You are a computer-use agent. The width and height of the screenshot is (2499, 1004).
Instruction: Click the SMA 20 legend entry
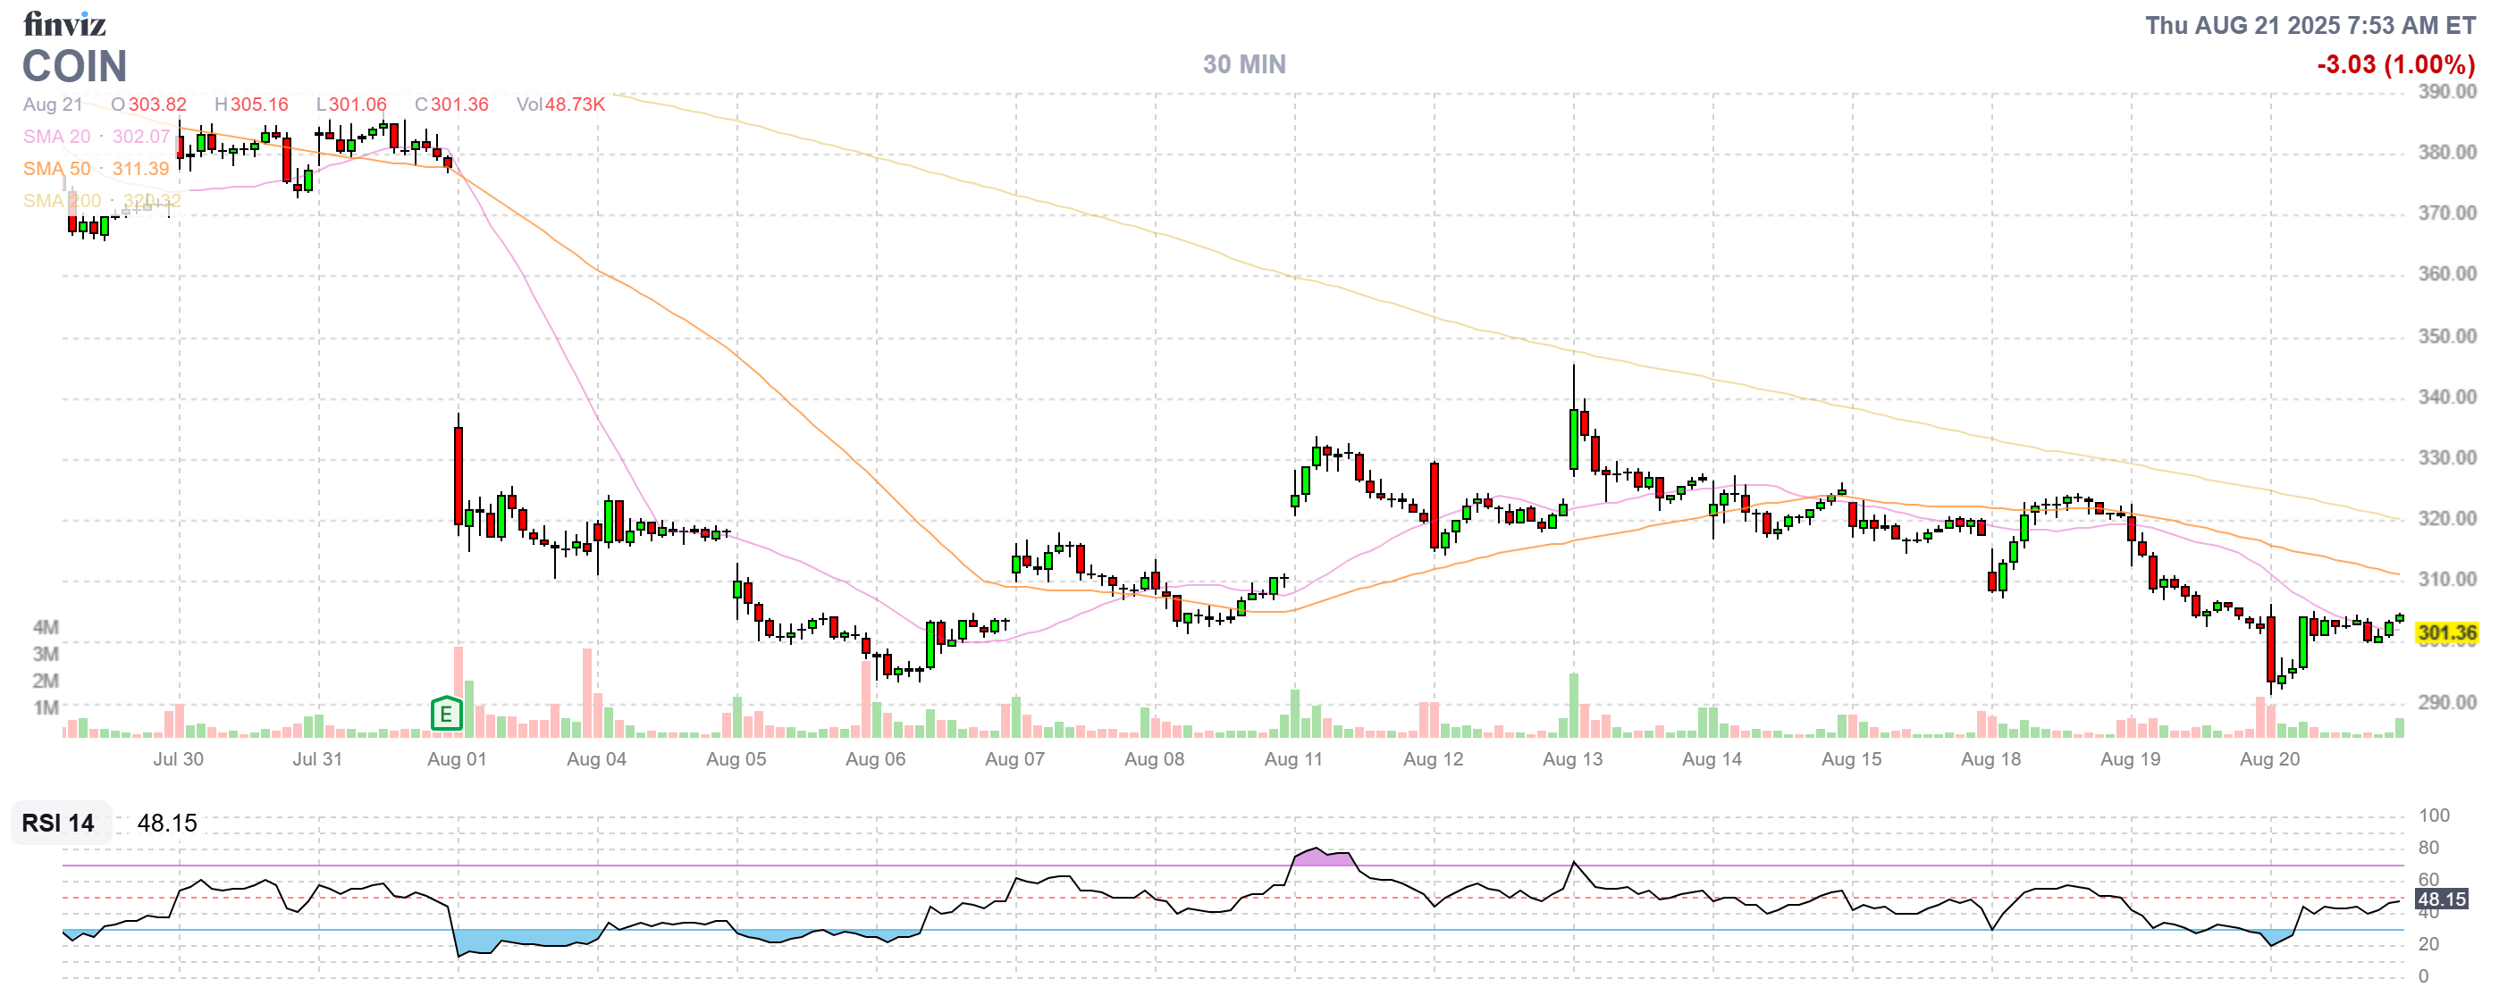coord(56,137)
